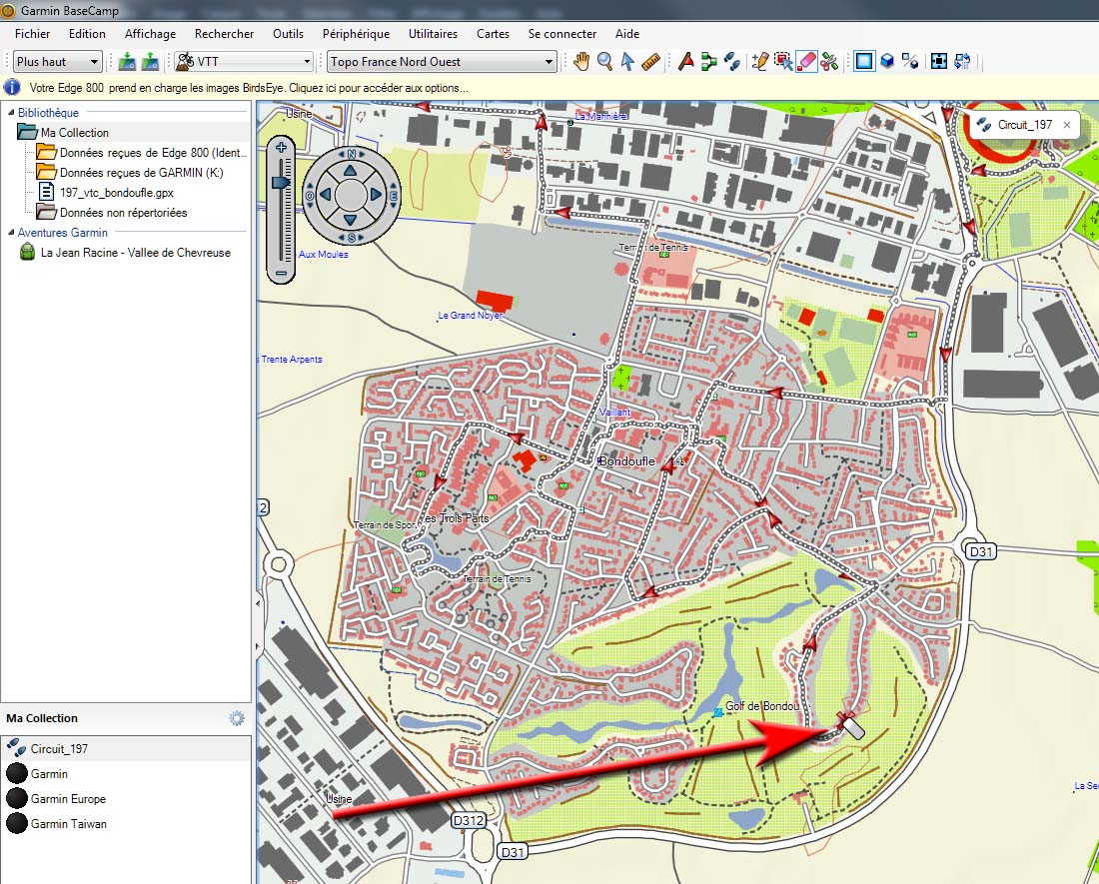Click the sync map views icon
Screen dimensions: 1099x884
(x=962, y=62)
